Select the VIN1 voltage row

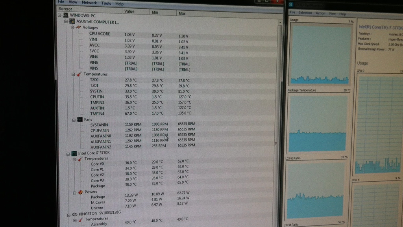point(167,41)
